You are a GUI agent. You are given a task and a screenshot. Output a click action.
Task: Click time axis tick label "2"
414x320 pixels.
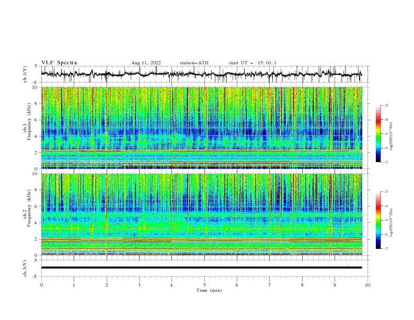(x=107, y=285)
